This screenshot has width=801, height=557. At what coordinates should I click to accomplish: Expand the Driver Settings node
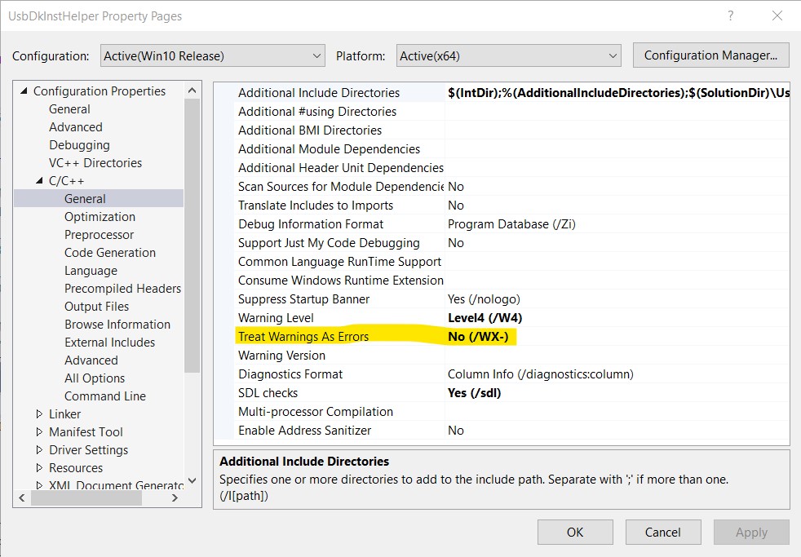pos(38,449)
